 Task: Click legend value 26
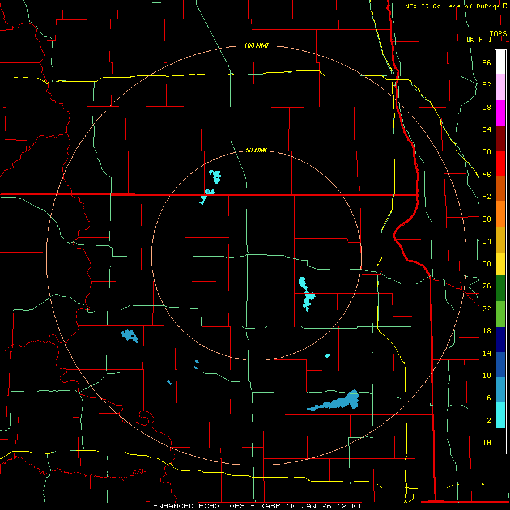487,286
